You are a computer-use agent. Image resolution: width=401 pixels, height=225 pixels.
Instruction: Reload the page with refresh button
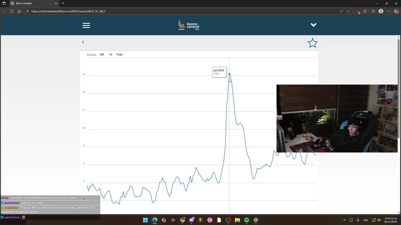pos(12,11)
